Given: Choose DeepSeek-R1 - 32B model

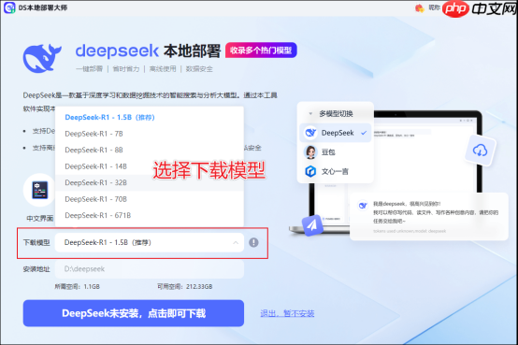Looking at the screenshot, I should pyautogui.click(x=150, y=182).
